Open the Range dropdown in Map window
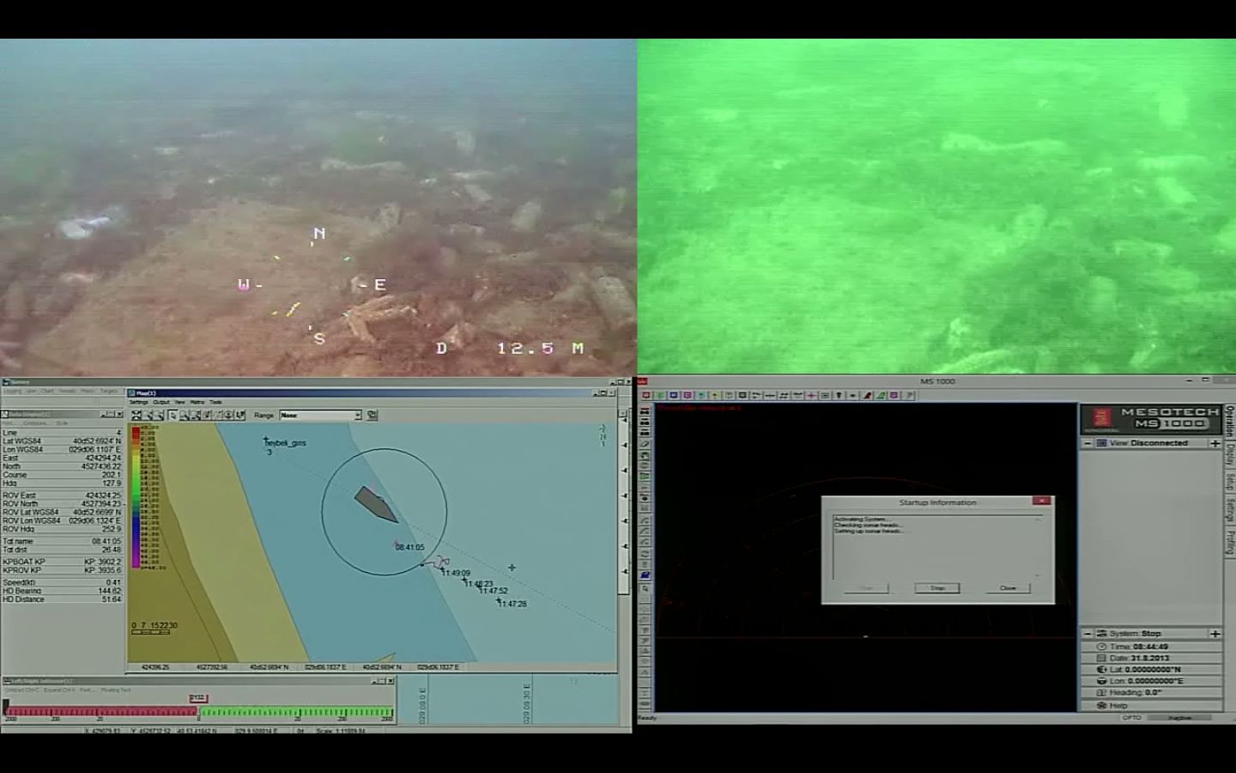This screenshot has height=773, width=1236. [358, 416]
